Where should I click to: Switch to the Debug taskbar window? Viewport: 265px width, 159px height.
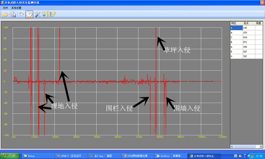(38, 156)
